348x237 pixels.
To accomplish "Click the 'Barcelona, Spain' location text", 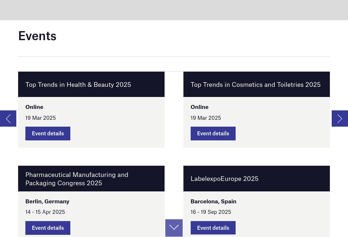I will tap(213, 202).
